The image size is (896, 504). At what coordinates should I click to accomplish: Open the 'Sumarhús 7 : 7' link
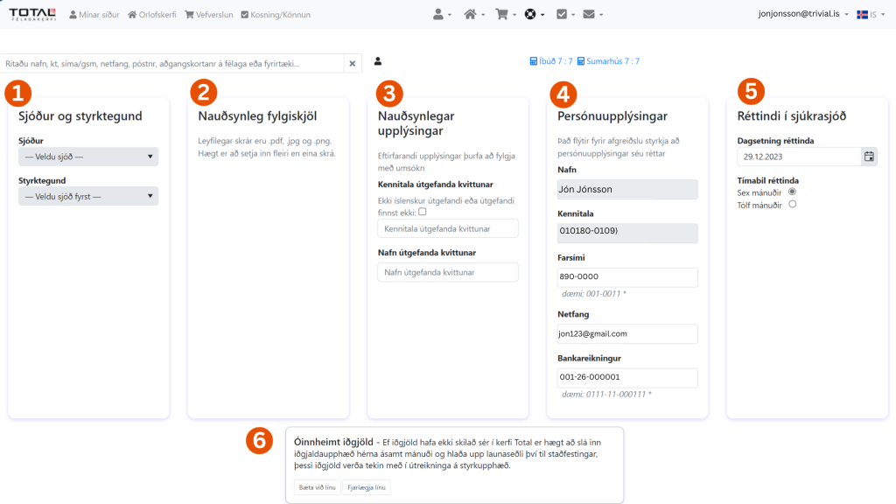(x=609, y=61)
